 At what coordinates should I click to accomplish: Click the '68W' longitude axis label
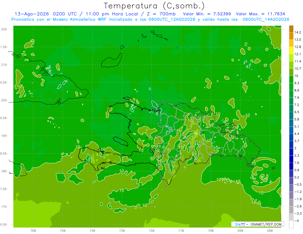(x=270, y=230)
